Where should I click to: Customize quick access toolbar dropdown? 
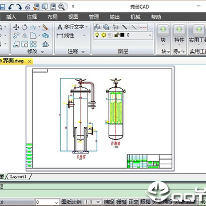click(73, 7)
